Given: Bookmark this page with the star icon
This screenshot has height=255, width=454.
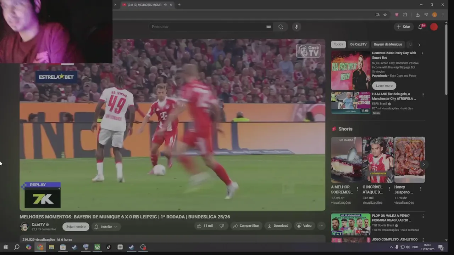Looking at the screenshot, I should tap(385, 15).
